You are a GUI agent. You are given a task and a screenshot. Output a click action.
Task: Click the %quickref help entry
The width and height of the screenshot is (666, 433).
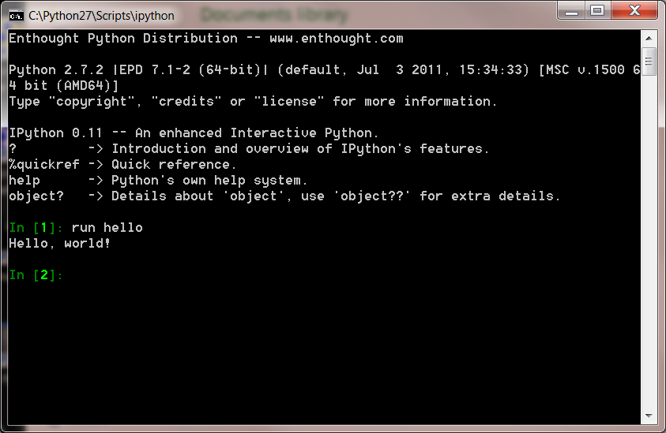(x=44, y=165)
